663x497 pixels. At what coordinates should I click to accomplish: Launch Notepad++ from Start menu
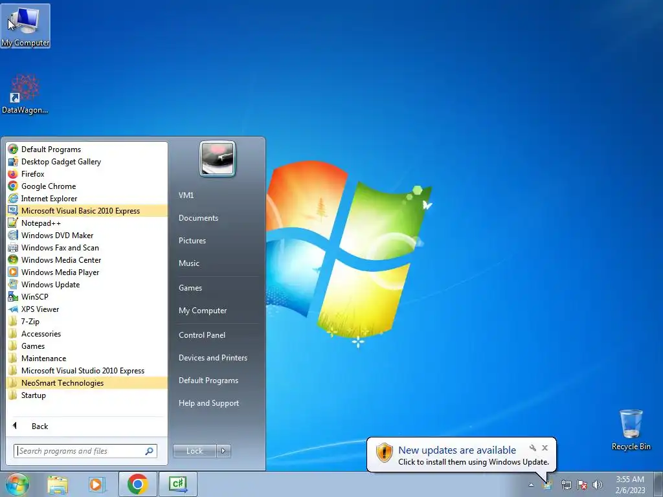87,223
